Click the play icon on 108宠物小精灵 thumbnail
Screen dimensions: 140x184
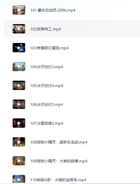(19, 142)
